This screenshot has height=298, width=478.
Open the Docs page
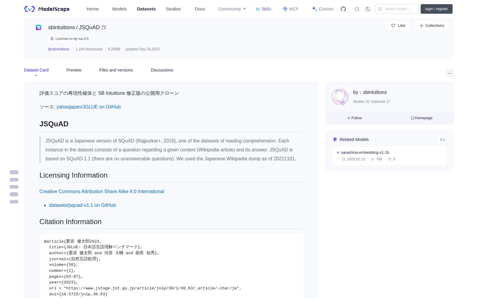pyautogui.click(x=200, y=9)
